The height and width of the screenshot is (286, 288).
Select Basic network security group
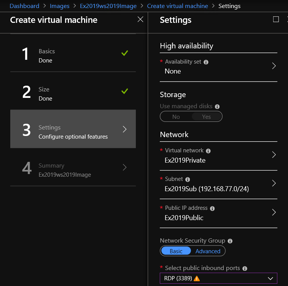pyautogui.click(x=176, y=251)
